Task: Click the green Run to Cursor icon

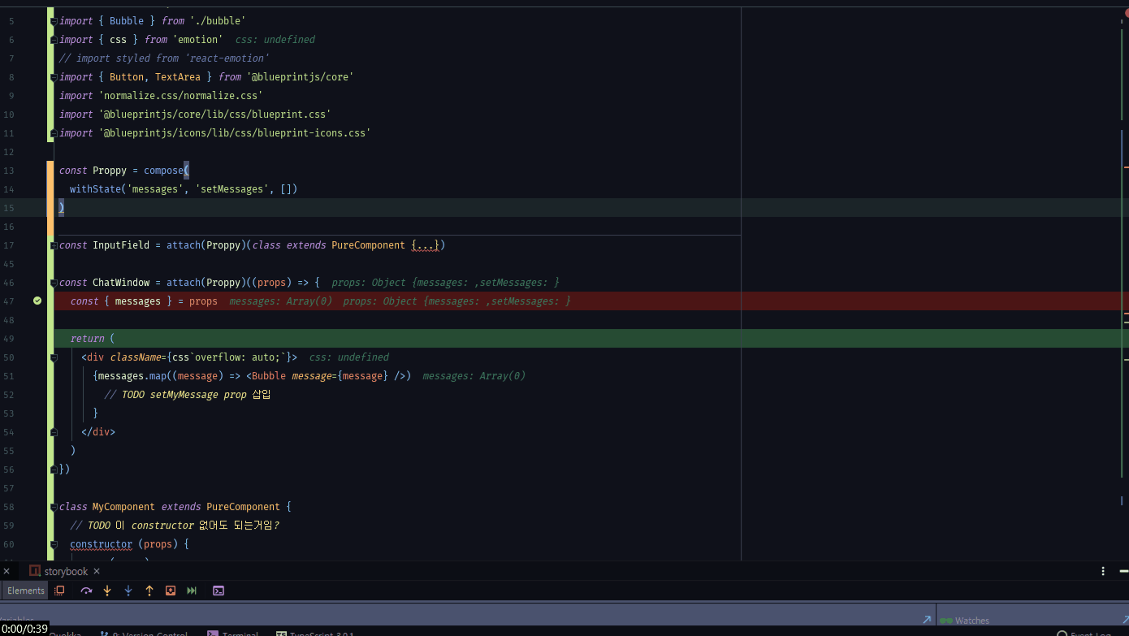Action: (x=192, y=591)
